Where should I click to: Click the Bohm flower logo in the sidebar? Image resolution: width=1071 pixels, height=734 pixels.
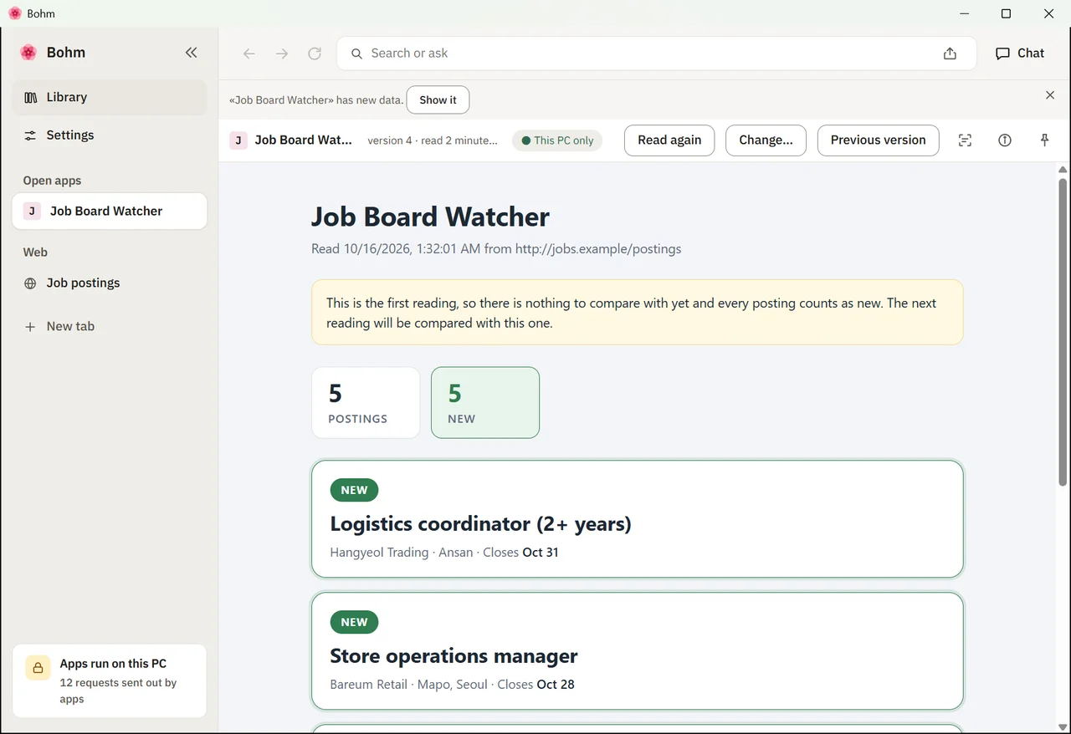(28, 53)
